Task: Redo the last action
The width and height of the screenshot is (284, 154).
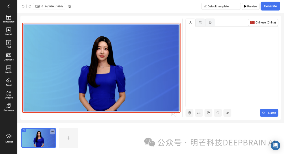Action: 30,6
